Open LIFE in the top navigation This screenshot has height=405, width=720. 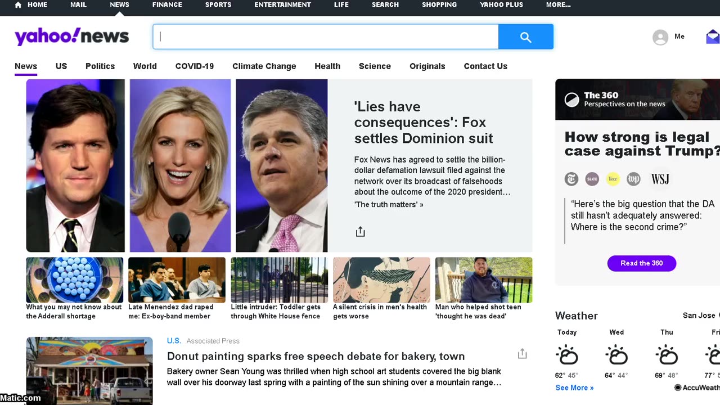(341, 4)
